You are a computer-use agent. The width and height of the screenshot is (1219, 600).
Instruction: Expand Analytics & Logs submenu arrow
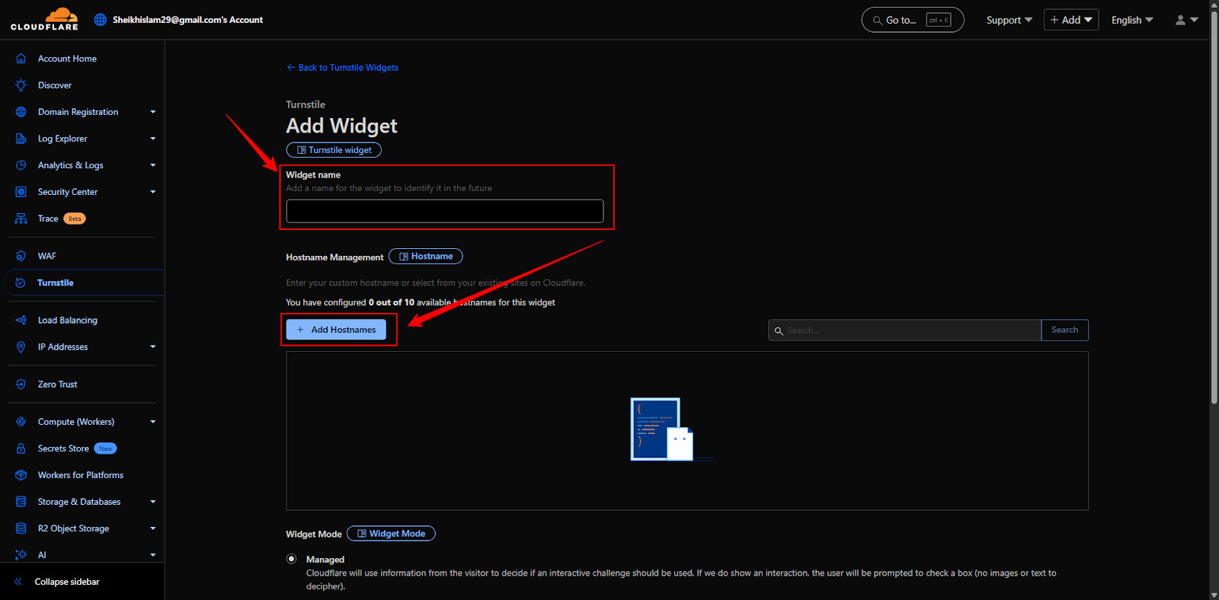pyautogui.click(x=153, y=165)
